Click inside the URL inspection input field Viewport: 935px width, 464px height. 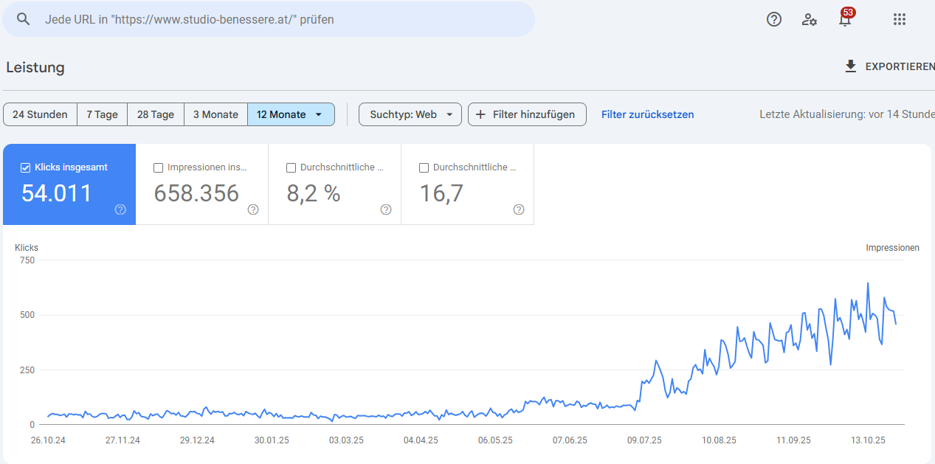pyautogui.click(x=295, y=19)
